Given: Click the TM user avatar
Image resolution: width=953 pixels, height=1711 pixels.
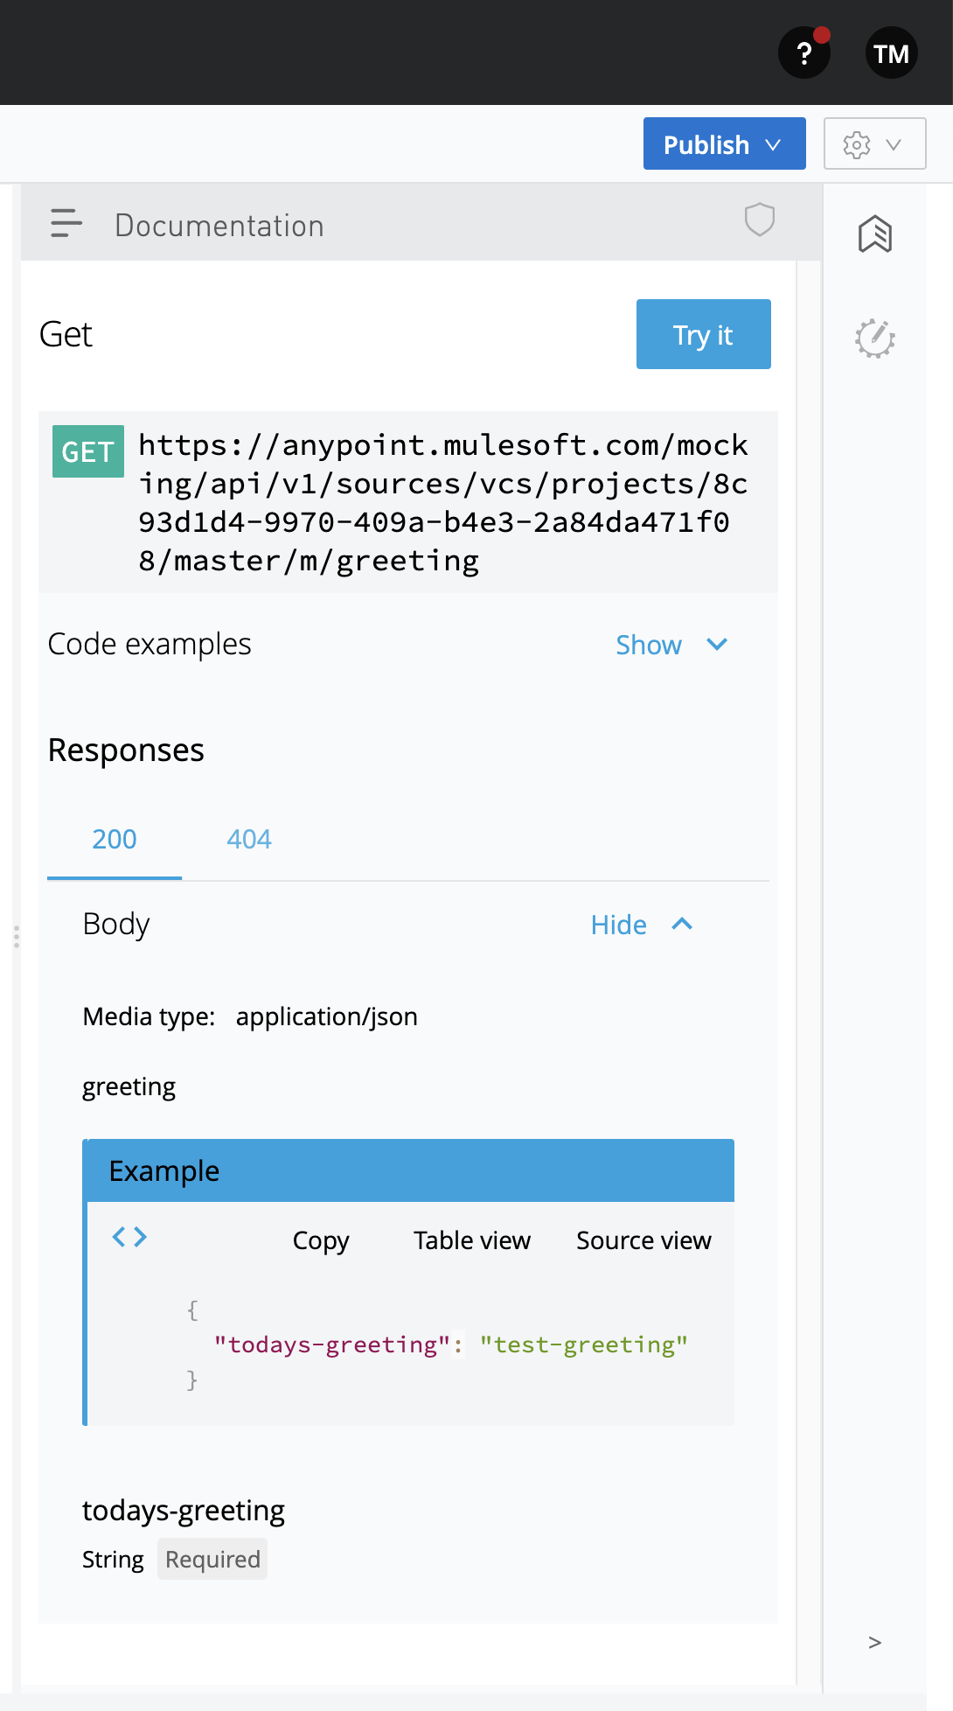Looking at the screenshot, I should (890, 54).
